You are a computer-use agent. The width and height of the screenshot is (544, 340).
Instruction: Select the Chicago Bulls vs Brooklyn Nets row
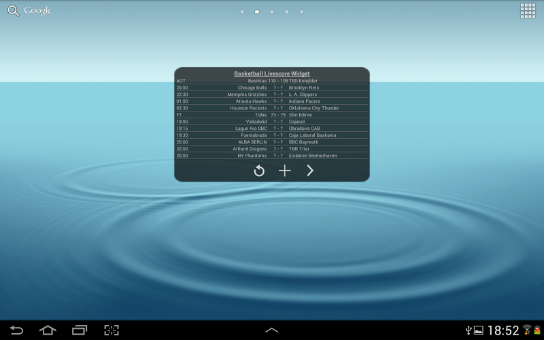pyautogui.click(x=271, y=88)
